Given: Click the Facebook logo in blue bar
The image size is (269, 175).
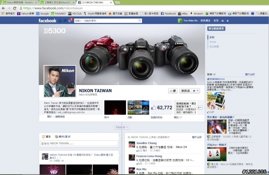Looking at the screenshot, I should 47,21.
